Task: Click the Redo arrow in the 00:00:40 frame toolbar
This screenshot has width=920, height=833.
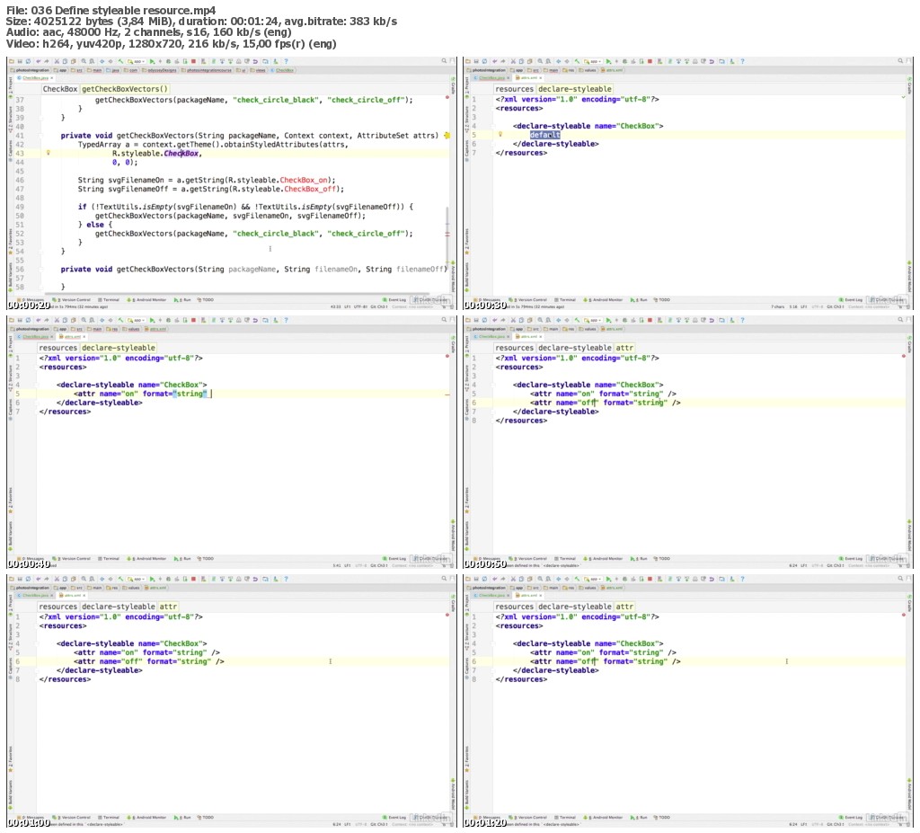Action: click(x=47, y=320)
